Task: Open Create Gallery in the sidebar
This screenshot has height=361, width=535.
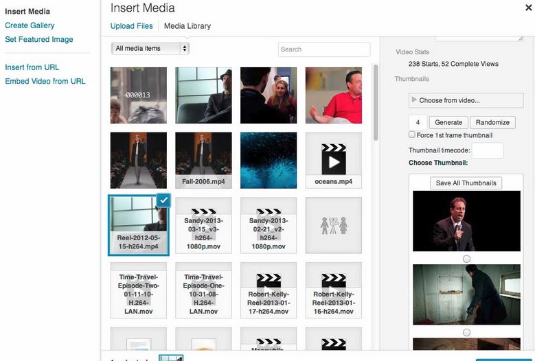Action: tap(30, 25)
